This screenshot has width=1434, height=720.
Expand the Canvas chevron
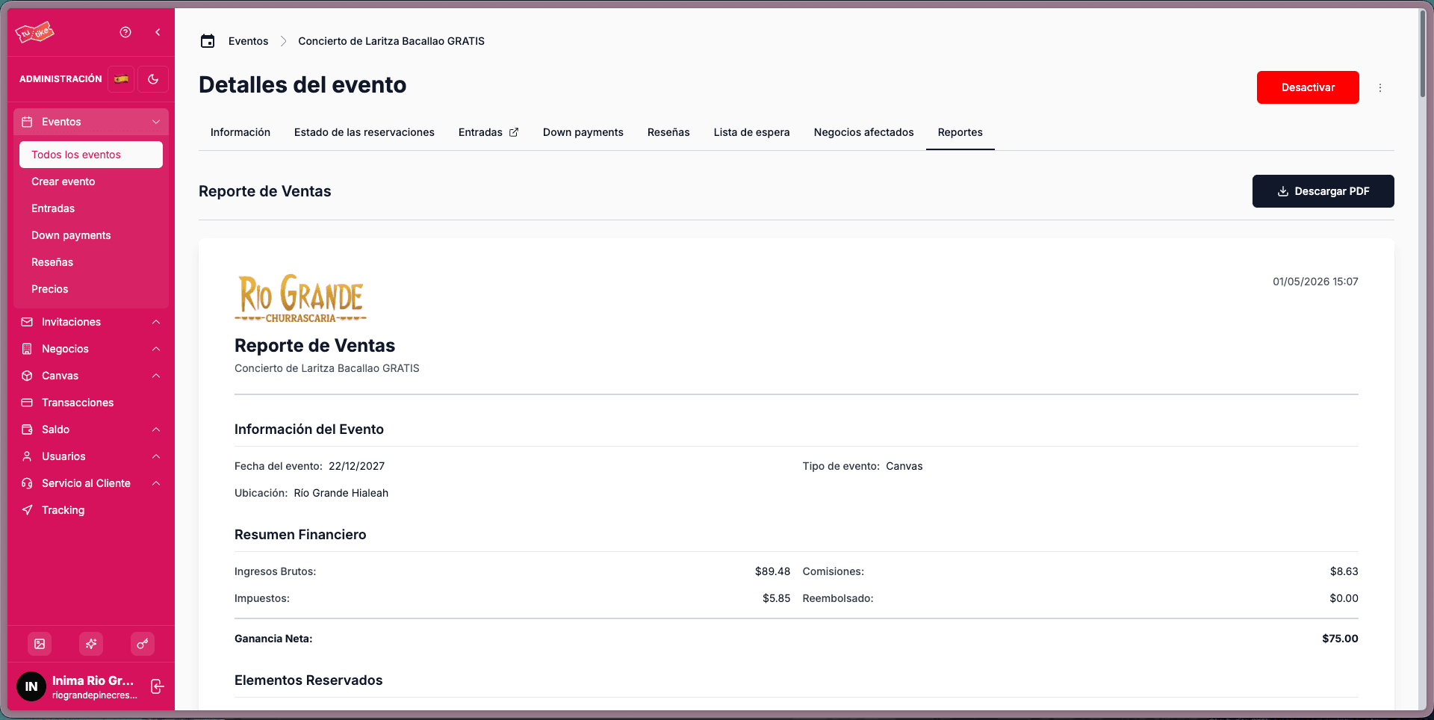click(156, 376)
